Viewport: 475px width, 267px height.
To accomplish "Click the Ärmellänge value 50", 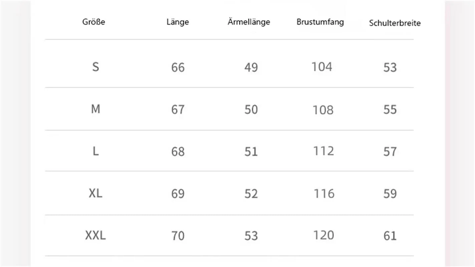I will pyautogui.click(x=251, y=110).
